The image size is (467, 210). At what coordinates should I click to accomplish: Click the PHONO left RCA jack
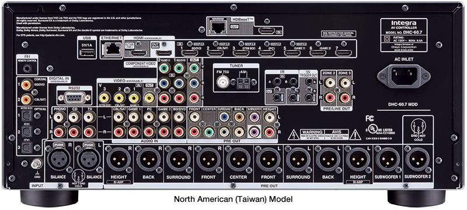[59, 117]
